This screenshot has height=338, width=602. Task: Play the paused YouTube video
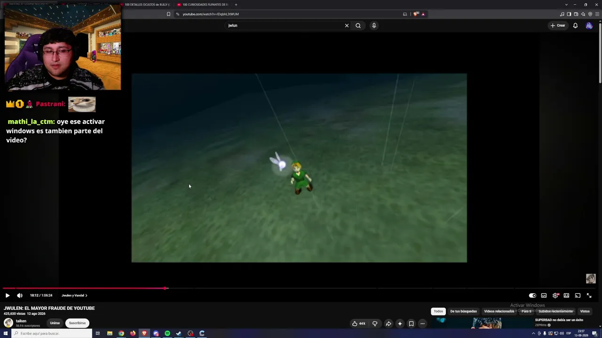(x=8, y=295)
